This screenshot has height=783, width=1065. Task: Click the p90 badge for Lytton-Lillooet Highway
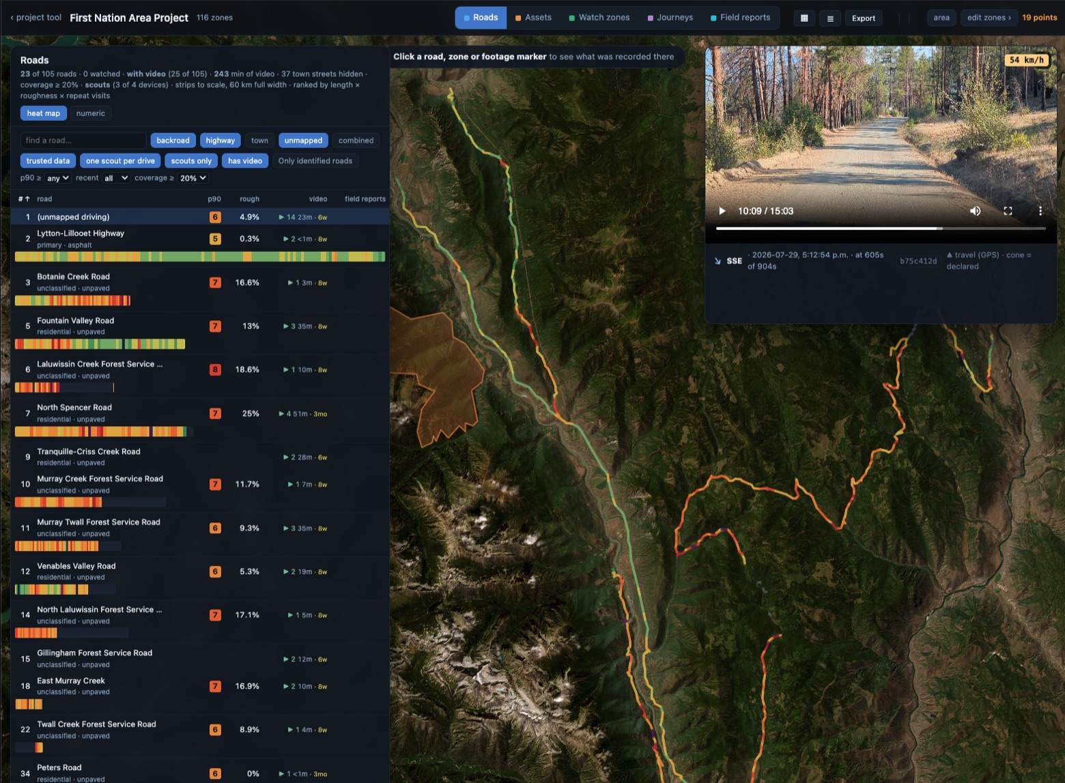215,239
